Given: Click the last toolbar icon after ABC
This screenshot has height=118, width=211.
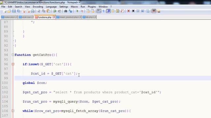Looking at the screenshot, I should point(159,11).
